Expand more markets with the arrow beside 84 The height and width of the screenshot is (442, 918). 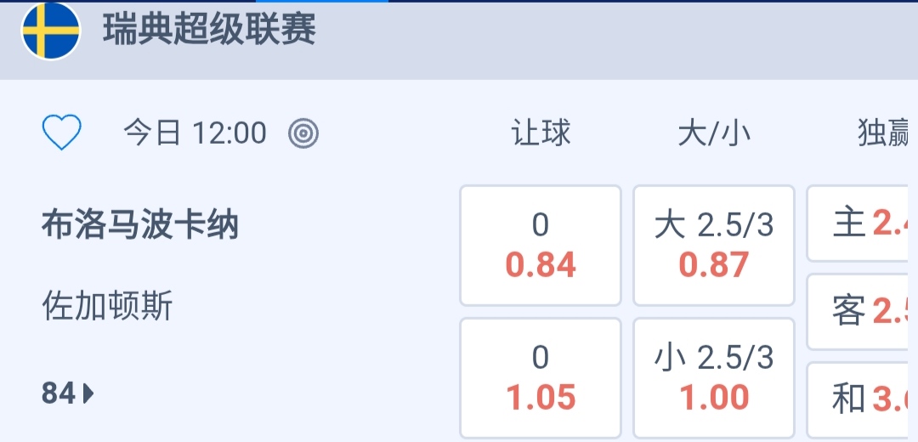coord(89,394)
